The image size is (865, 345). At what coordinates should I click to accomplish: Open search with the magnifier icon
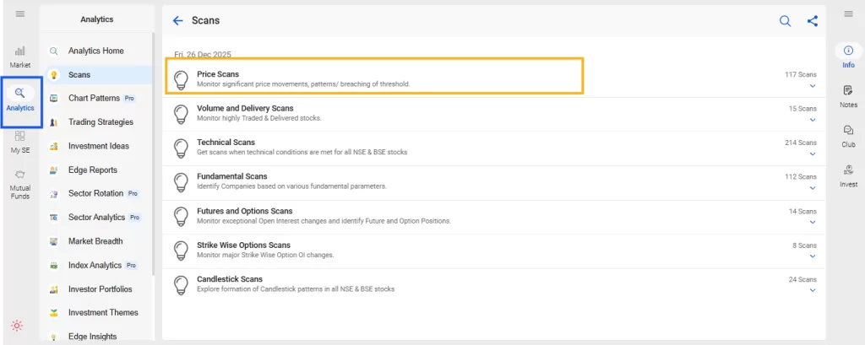click(x=785, y=21)
